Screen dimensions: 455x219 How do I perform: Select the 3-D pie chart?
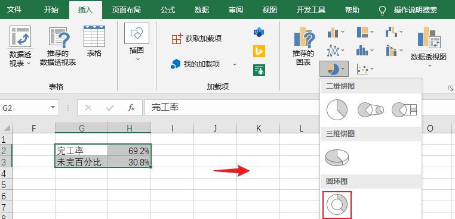337,158
